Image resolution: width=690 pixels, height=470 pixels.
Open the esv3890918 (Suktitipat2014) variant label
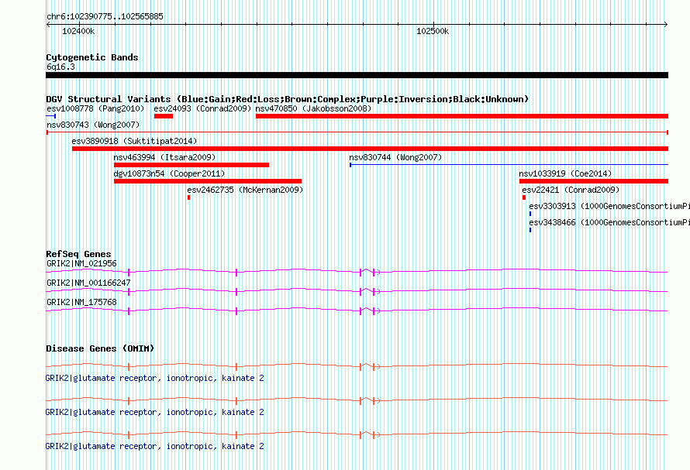tap(134, 141)
